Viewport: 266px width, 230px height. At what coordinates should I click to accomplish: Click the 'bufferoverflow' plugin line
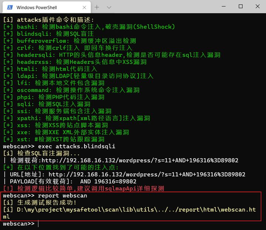click(69, 41)
